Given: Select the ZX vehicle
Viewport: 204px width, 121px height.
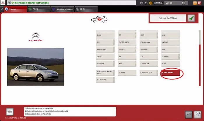Looking at the screenshot, I should click(x=149, y=56).
